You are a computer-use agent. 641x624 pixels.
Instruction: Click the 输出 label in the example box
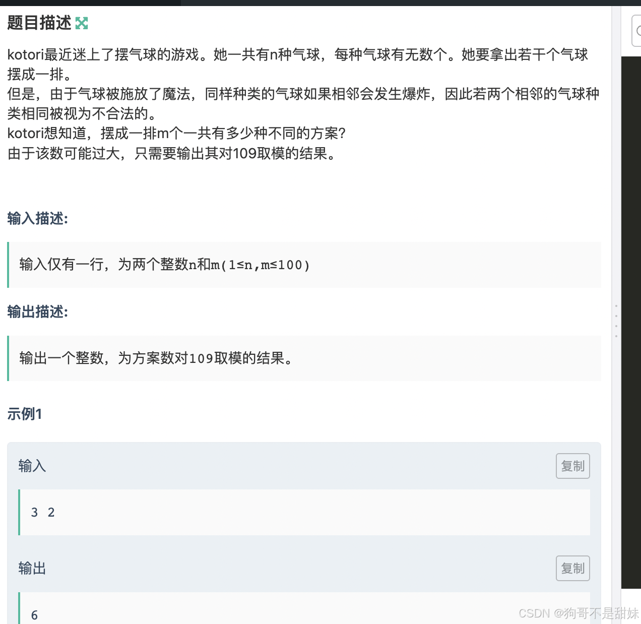[32, 568]
